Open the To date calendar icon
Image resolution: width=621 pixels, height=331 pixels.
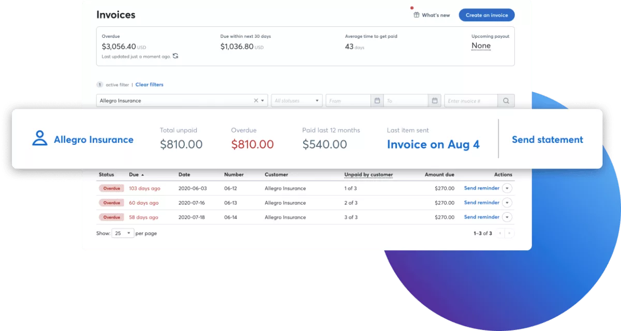coord(435,101)
